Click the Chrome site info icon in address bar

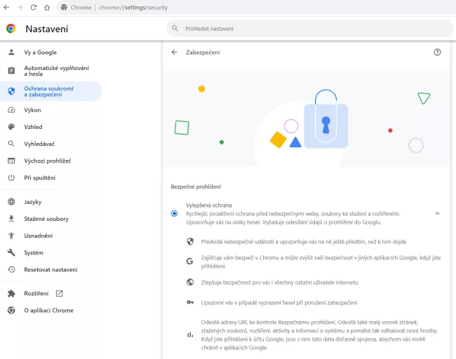click(64, 7)
